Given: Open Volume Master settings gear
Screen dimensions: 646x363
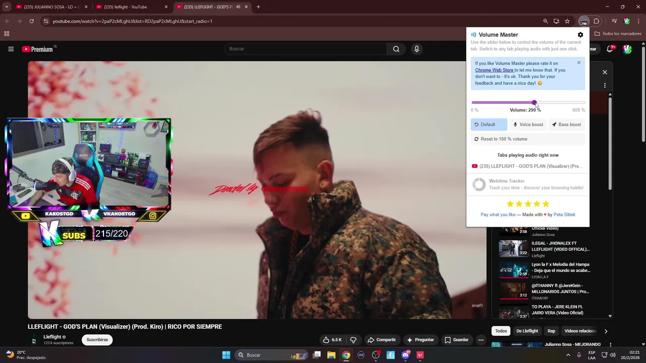Looking at the screenshot, I should point(580,35).
